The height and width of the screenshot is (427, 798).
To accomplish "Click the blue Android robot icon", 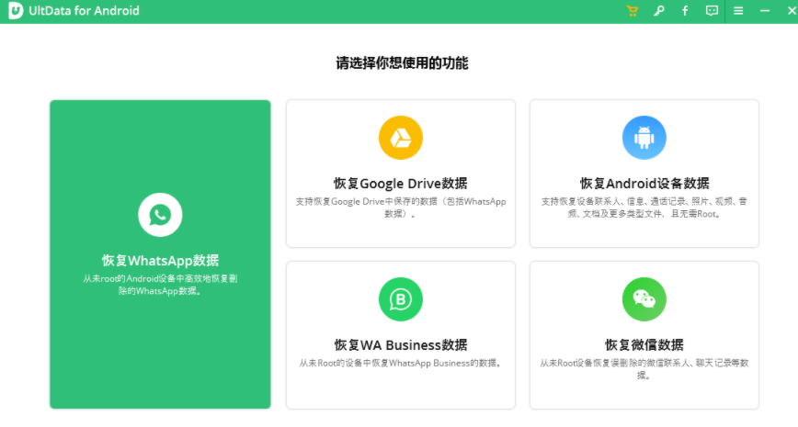I will tap(644, 138).
